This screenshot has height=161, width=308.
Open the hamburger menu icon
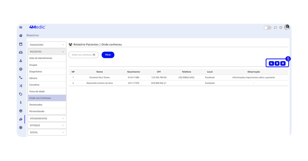tap(21, 28)
